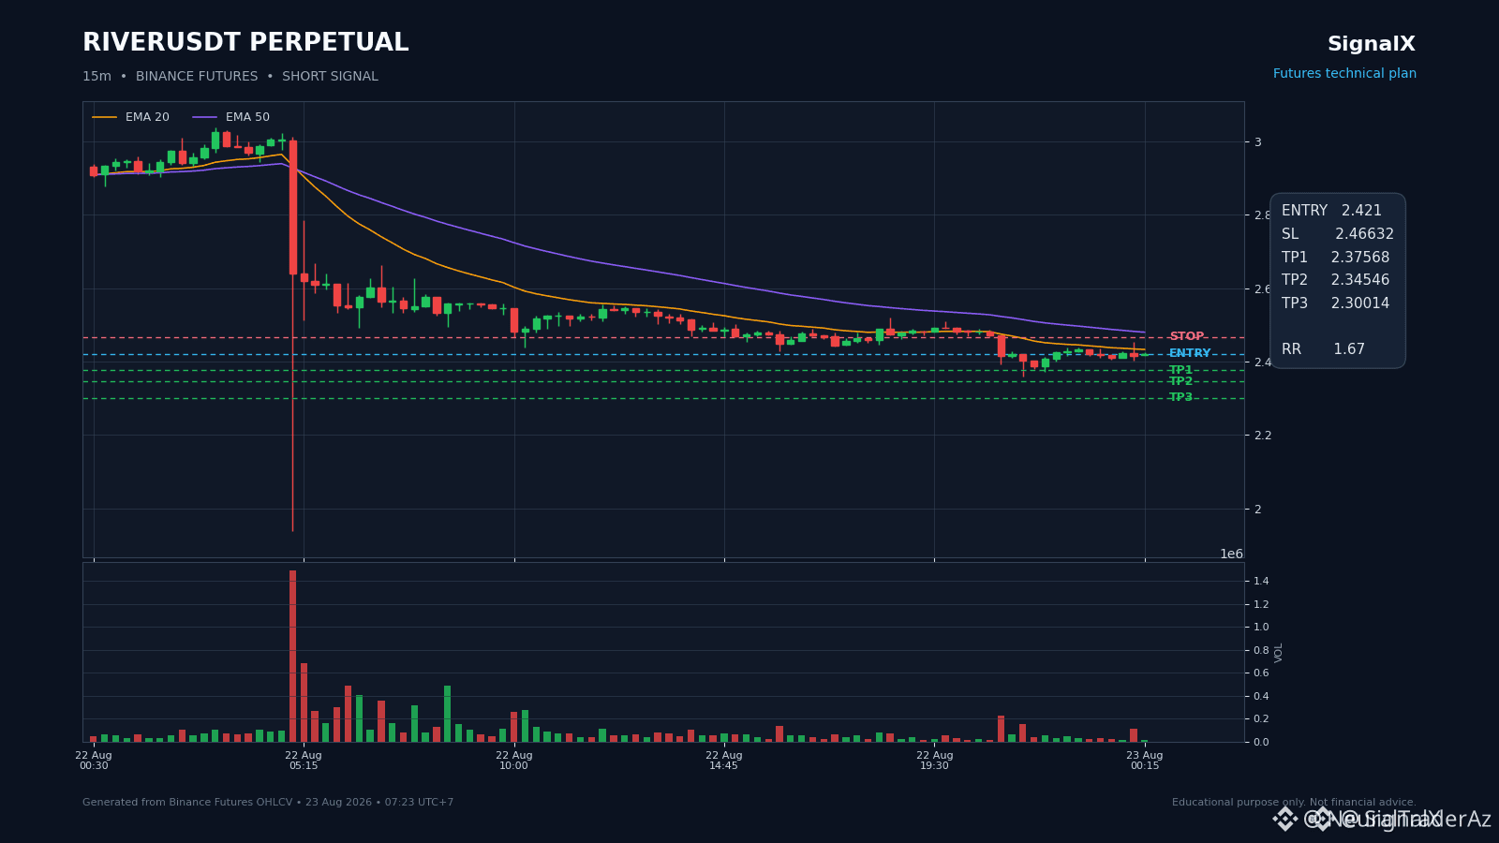Image resolution: width=1499 pixels, height=843 pixels.
Task: Click the '22 Aug 19:30' time label
Action: coord(934,761)
